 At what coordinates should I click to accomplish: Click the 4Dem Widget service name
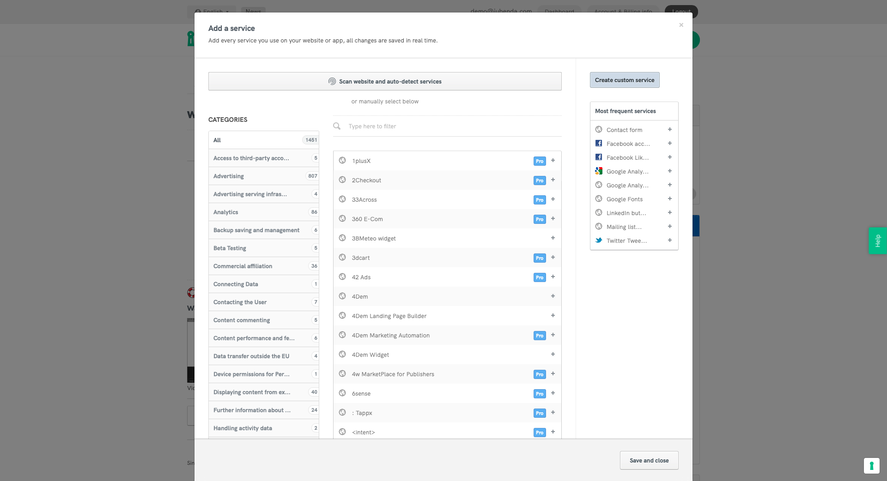(370, 355)
